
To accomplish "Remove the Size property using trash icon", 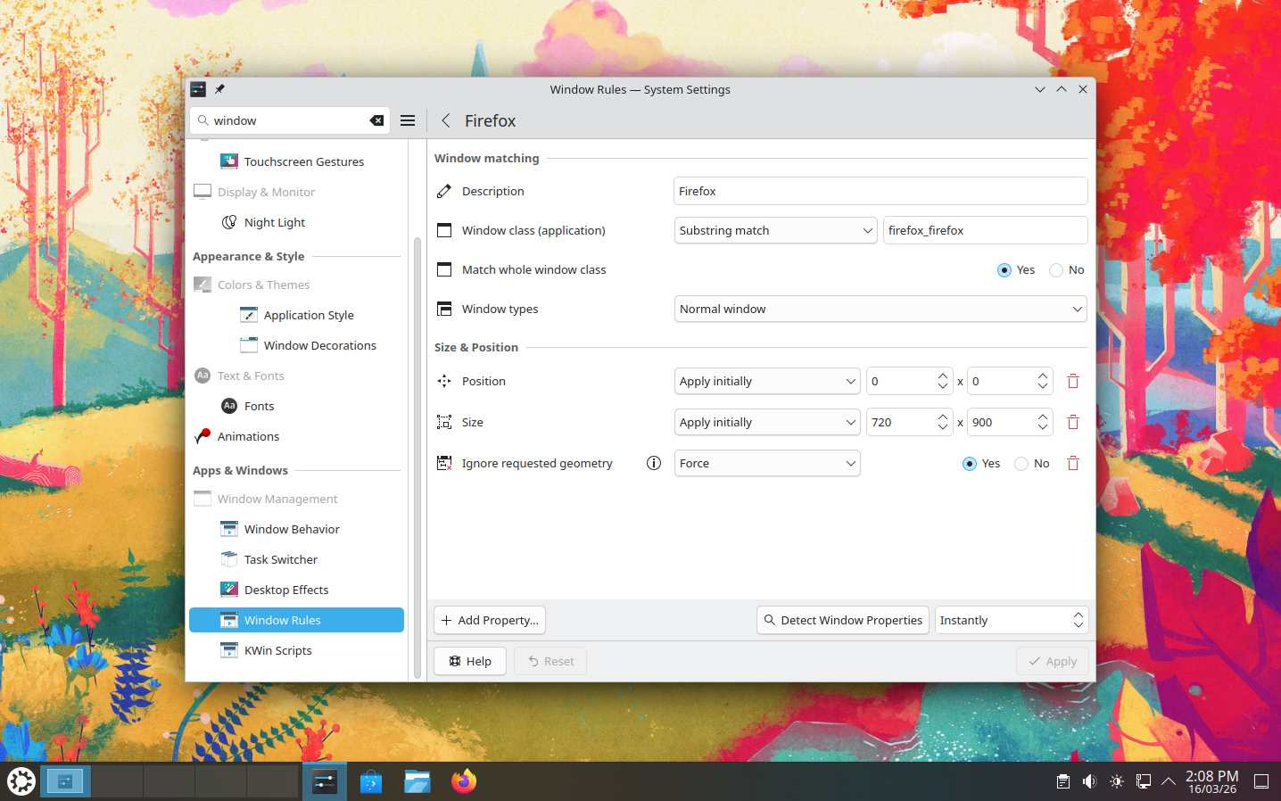I will (x=1073, y=422).
